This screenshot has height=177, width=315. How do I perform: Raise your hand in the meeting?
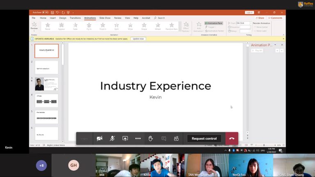click(x=151, y=139)
